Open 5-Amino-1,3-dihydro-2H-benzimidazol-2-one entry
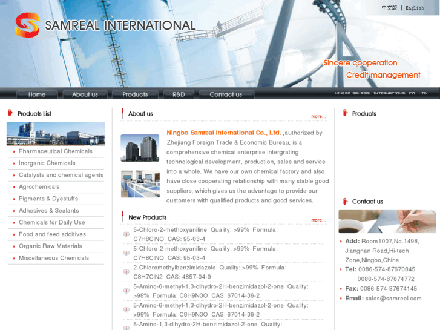The image size is (440, 330). (208, 326)
